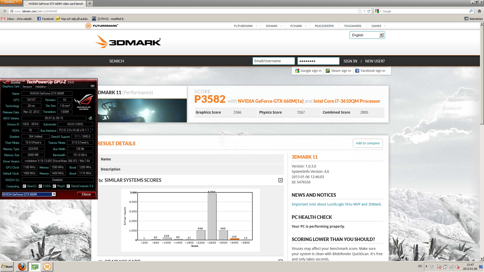Toggle the DirectCompute 5.0 checkbox

(68, 186)
